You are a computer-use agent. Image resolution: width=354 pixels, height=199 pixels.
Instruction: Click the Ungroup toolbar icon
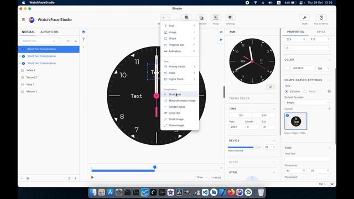click(230, 18)
